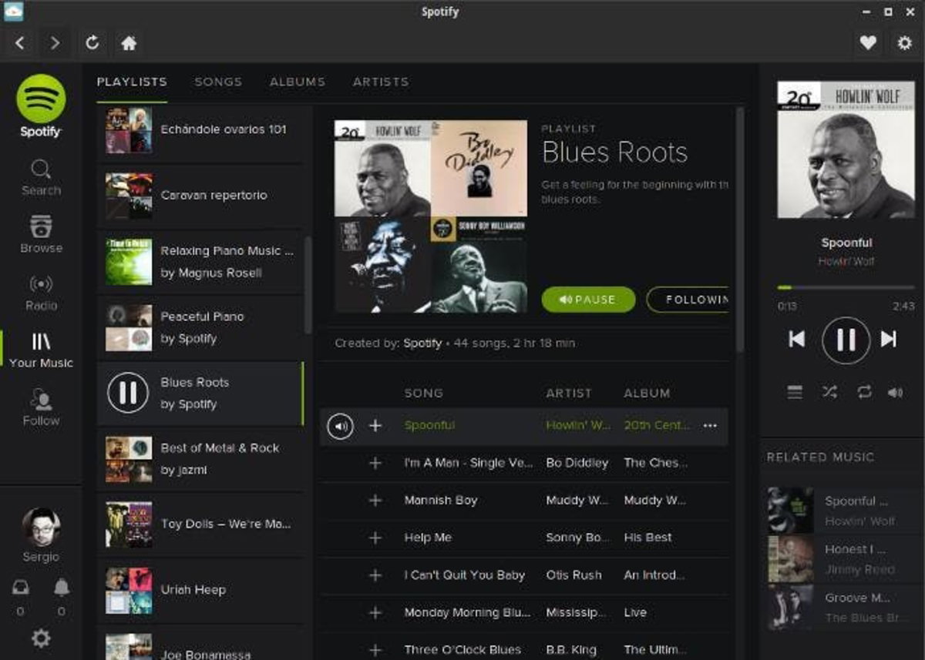Skip to previous track
This screenshot has height=660, width=925.
pos(797,339)
